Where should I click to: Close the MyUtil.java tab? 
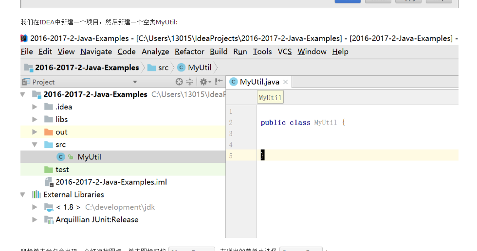coord(285,82)
